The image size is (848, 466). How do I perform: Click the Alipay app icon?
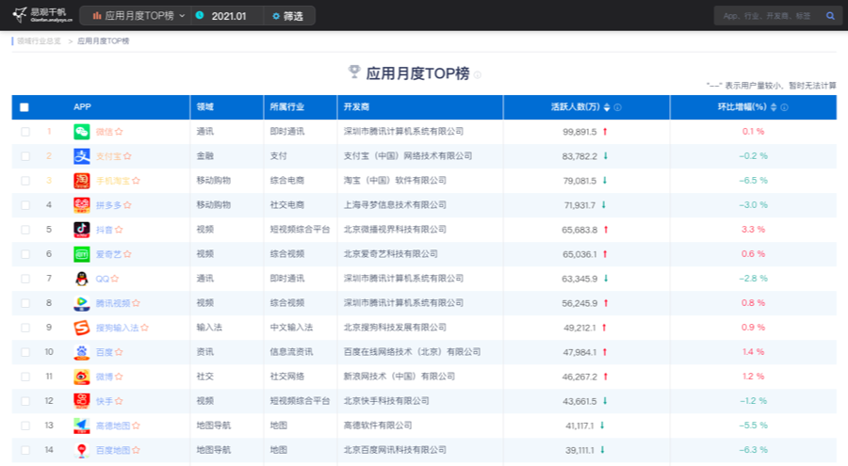[x=82, y=156]
